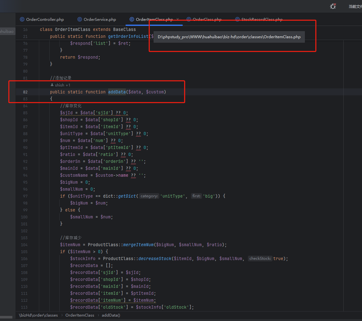Click the person icon beside shish +1
362x321 pixels.
[x=52, y=85]
